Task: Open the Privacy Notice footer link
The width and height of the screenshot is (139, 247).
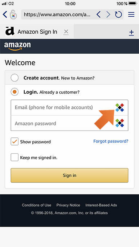Action: click(x=68, y=205)
